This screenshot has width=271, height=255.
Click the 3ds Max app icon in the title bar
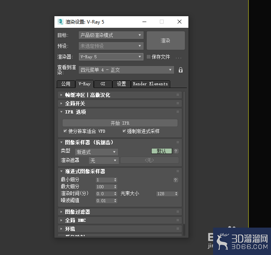point(60,22)
